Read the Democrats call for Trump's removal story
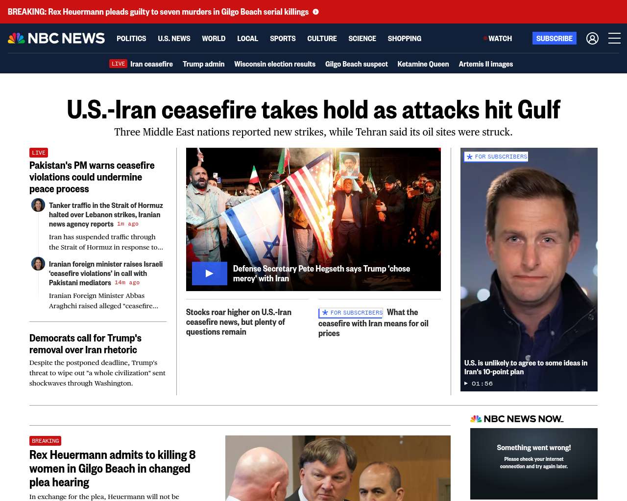 pos(85,344)
